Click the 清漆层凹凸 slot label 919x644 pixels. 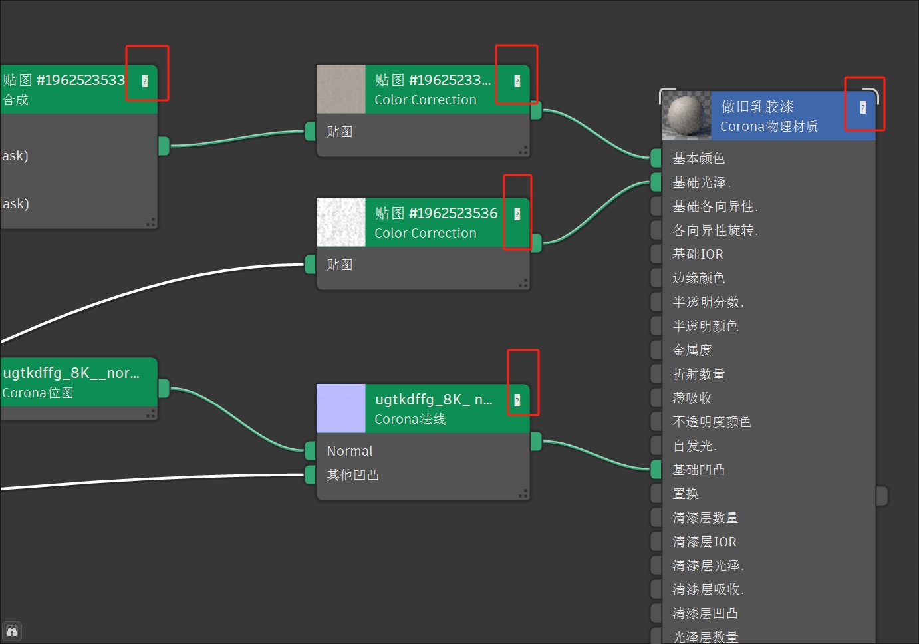point(705,614)
